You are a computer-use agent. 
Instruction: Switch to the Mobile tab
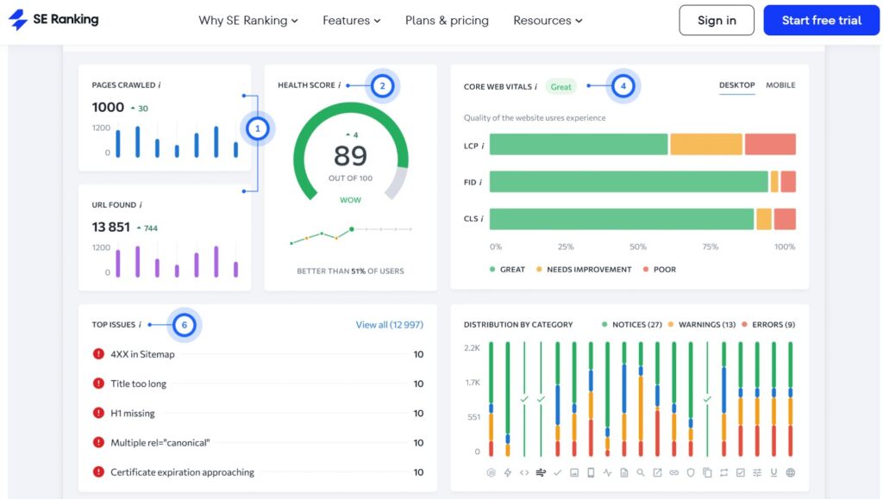click(x=780, y=85)
